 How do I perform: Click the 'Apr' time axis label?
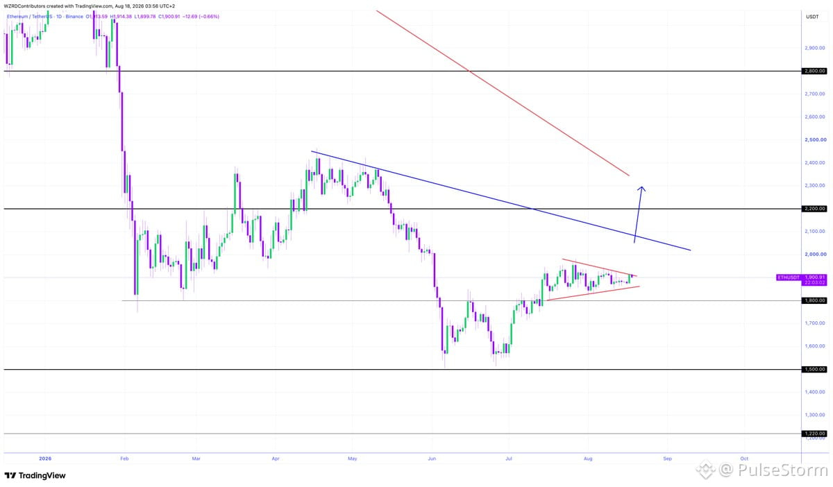pyautogui.click(x=276, y=459)
